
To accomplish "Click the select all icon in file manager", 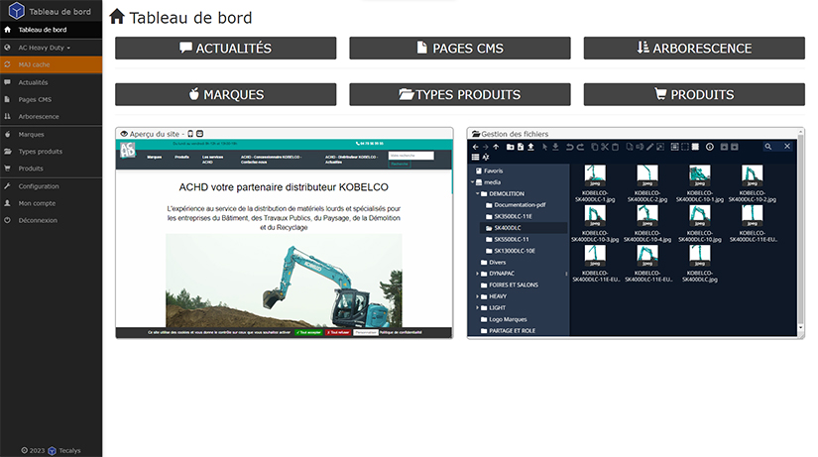I will pyautogui.click(x=674, y=147).
